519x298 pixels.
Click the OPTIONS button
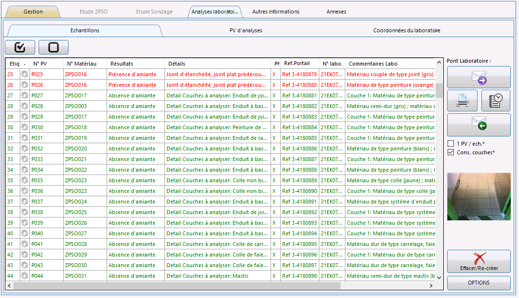pyautogui.click(x=478, y=283)
